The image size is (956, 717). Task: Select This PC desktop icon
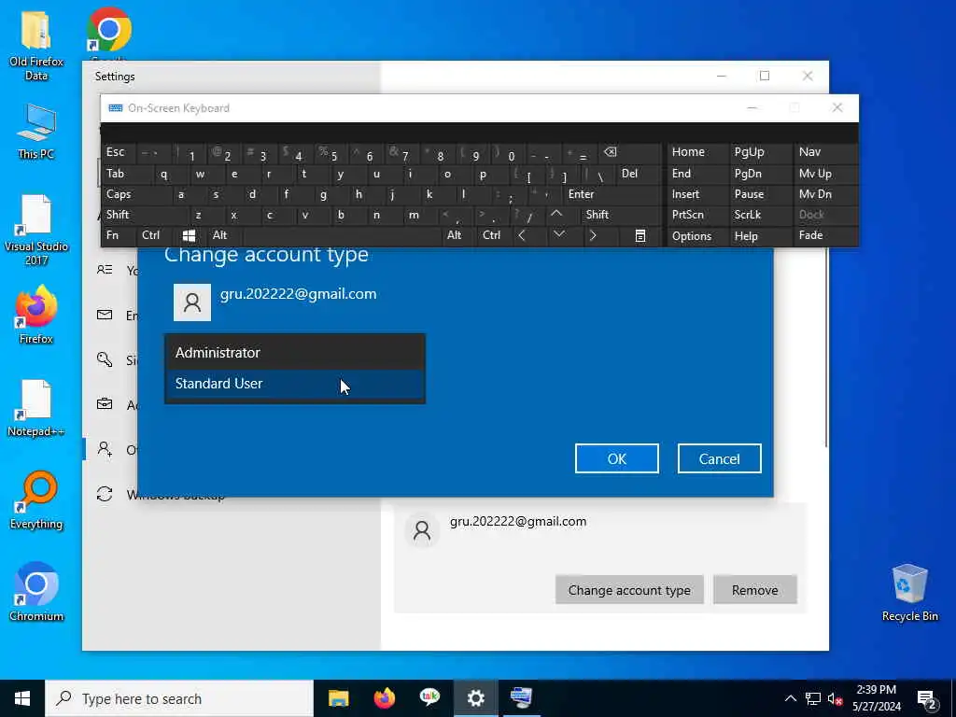click(36, 131)
